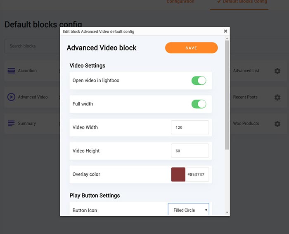Turn off the Full width toggle
This screenshot has width=289, height=234.
coord(199,104)
